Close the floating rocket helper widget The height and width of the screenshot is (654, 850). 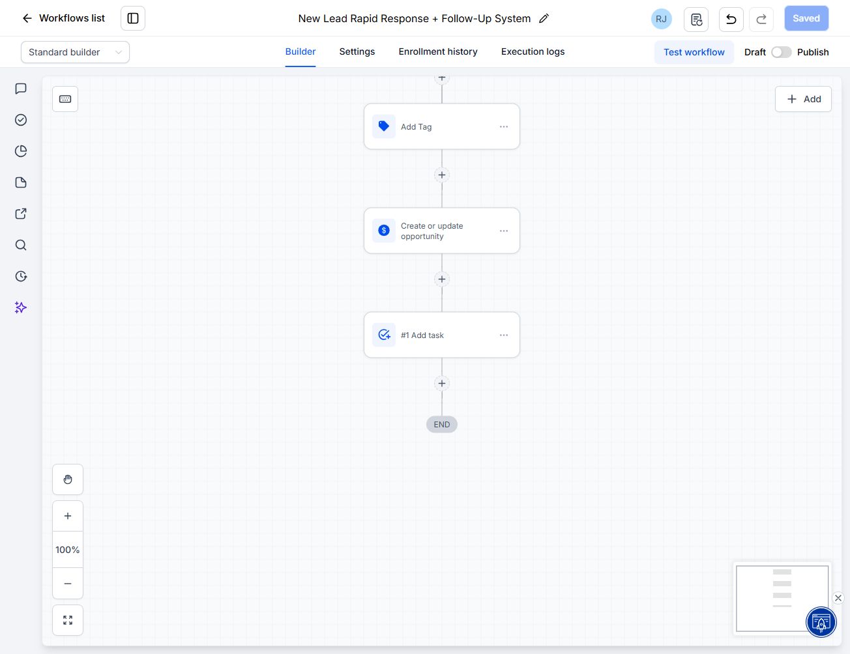(x=838, y=598)
